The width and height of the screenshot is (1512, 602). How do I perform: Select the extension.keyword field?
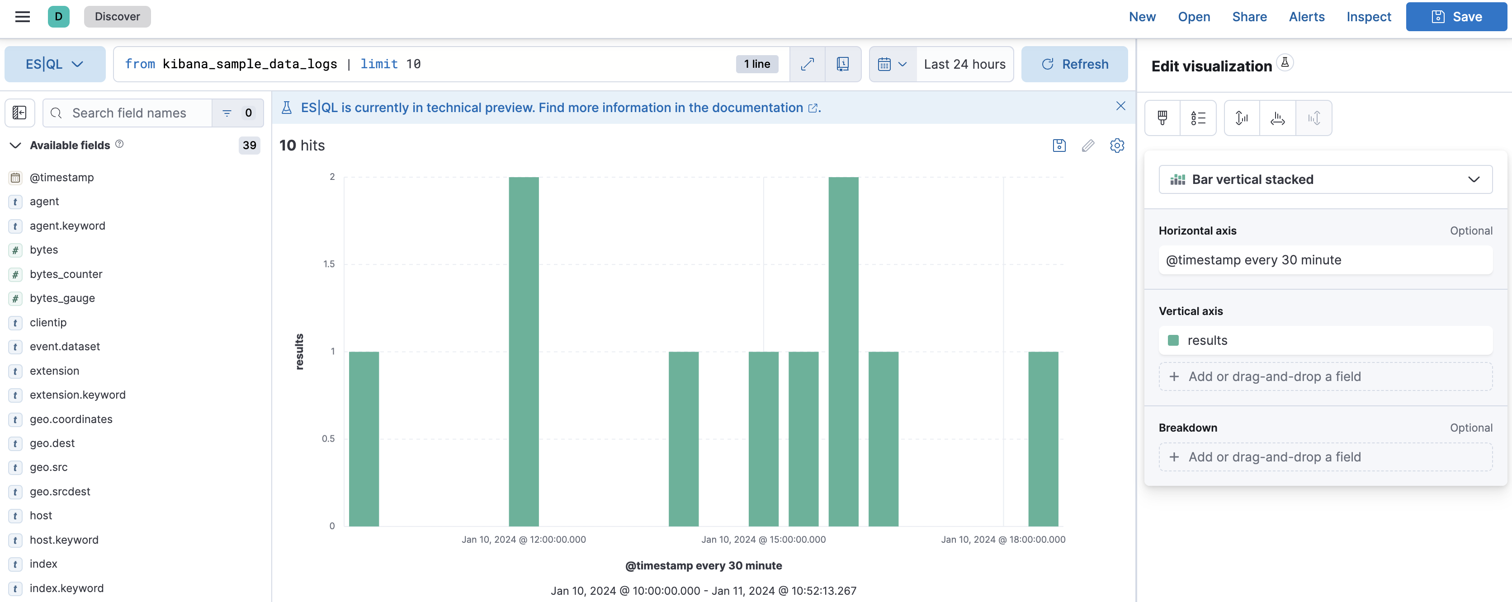[77, 395]
